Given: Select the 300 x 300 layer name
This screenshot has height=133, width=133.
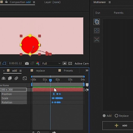Looking at the screenshot, I should tap(13, 89).
